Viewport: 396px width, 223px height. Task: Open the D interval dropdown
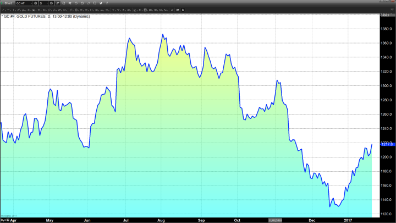tap(44, 3)
